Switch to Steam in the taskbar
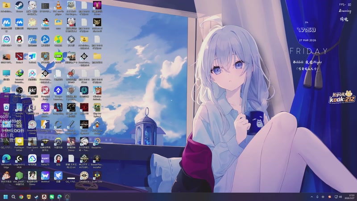The height and width of the screenshot is (201, 357). [x=37, y=197]
